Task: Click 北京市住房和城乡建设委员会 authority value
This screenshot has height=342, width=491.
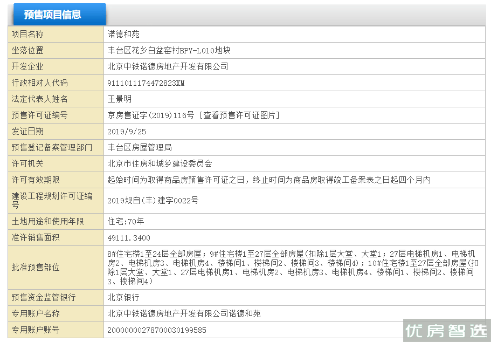Action: (160, 163)
